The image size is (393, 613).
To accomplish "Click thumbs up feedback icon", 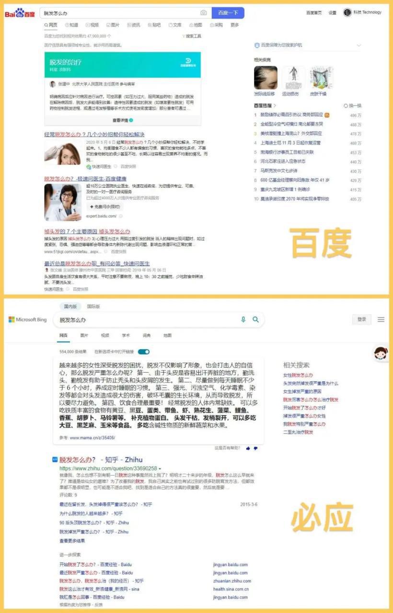I will point(248,448).
